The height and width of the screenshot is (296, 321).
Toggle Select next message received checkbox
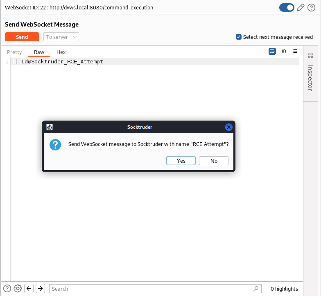(x=238, y=37)
